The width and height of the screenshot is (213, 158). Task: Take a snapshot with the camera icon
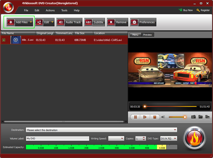click(193, 117)
